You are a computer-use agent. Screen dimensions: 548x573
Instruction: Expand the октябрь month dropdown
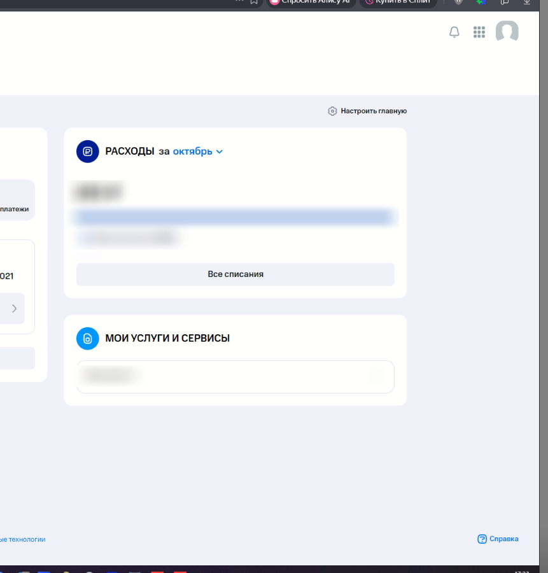[198, 152]
